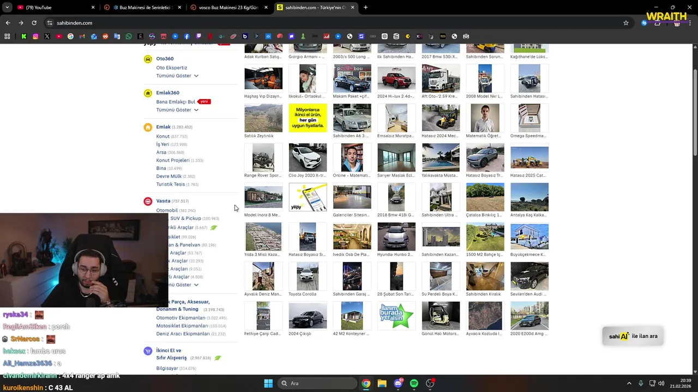Open the Windows Start menu

(x=268, y=383)
